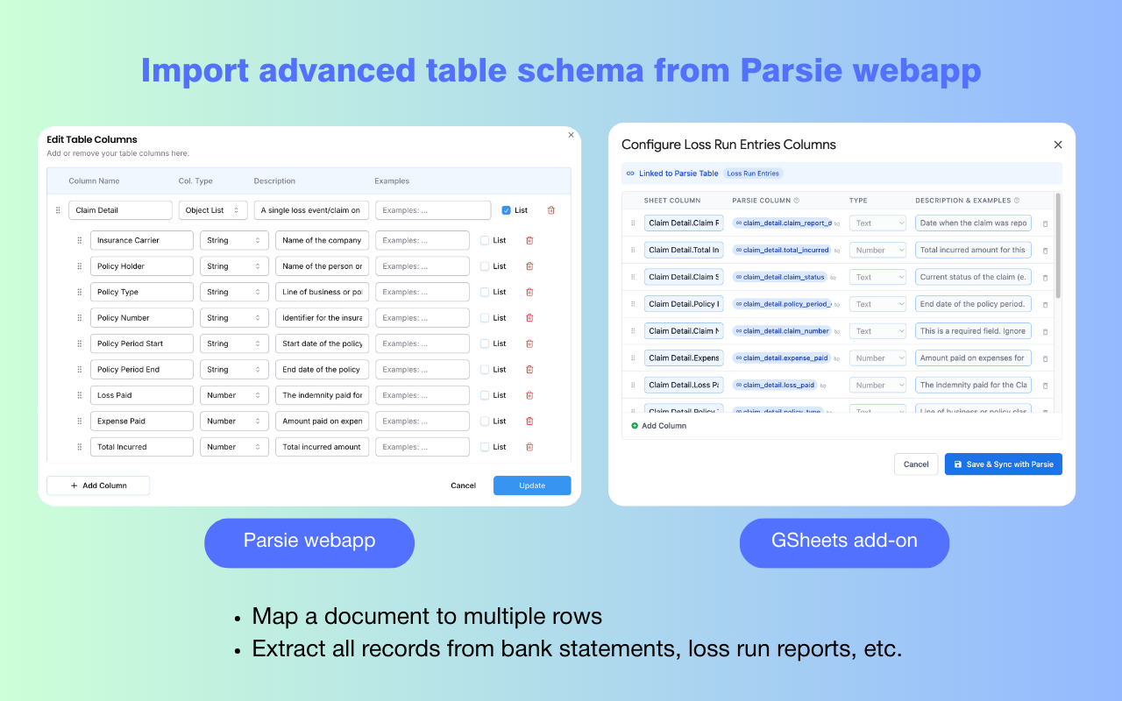The image size is (1122, 701).
Task: Grab the drag handle of the claim_status row
Action: pos(633,277)
